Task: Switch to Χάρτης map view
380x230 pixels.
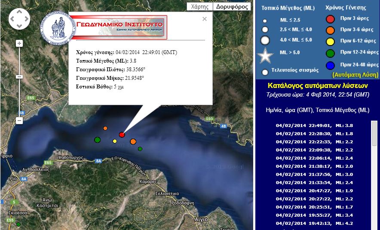Action: point(200,6)
